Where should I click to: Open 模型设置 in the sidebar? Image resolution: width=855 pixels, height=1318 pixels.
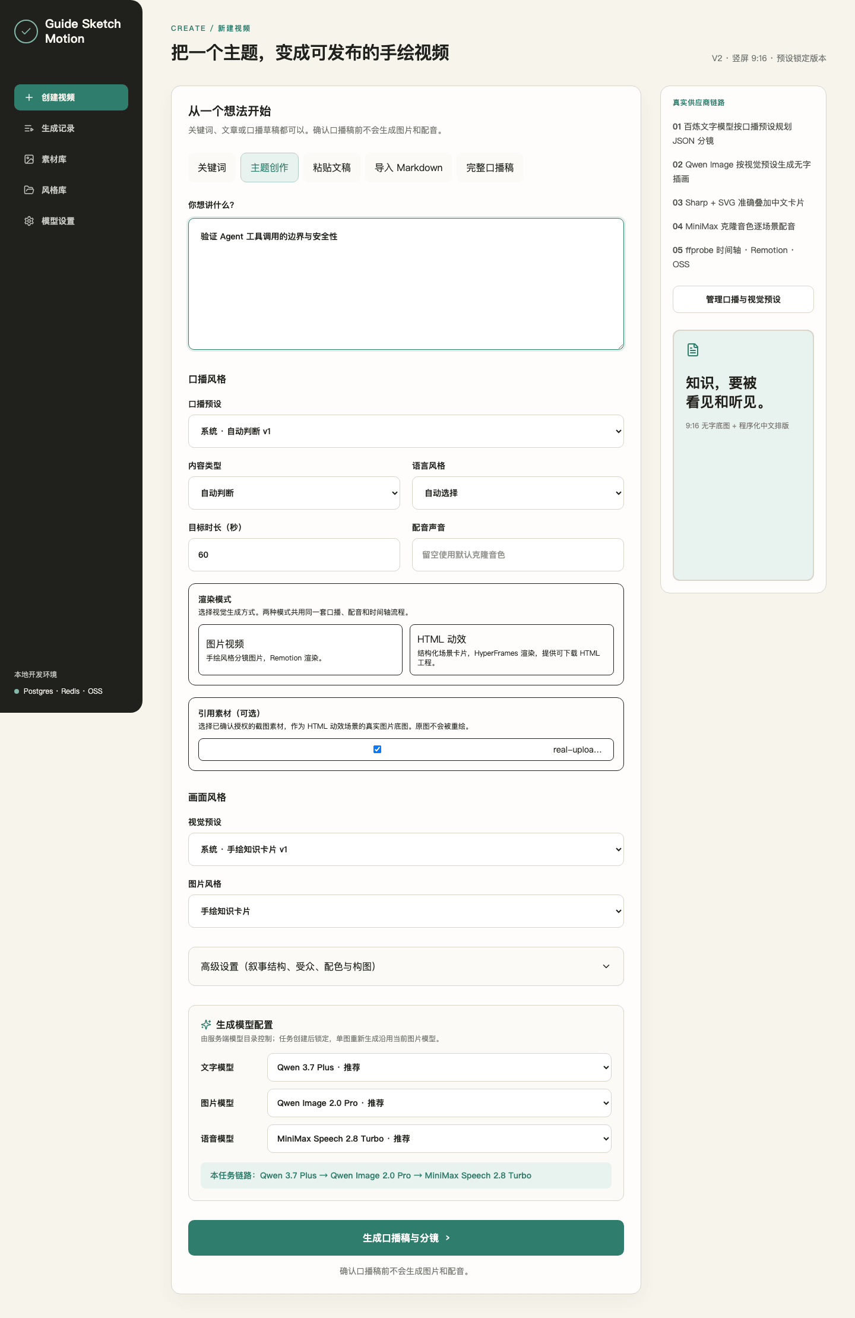pos(71,221)
